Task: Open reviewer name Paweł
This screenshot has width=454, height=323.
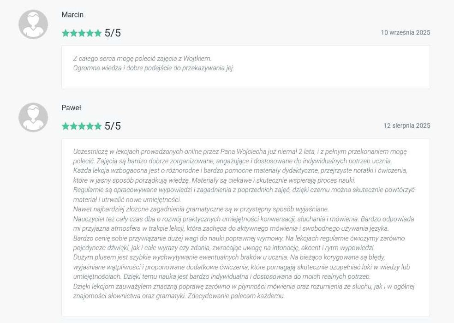Action: click(x=71, y=108)
